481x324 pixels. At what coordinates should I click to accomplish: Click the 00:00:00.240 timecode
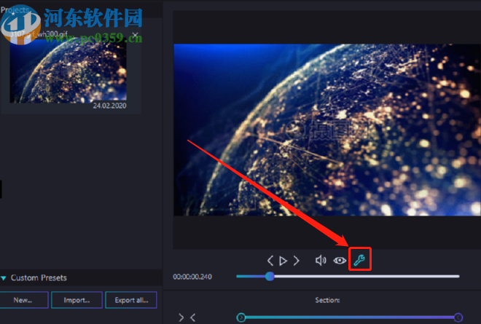(x=192, y=277)
